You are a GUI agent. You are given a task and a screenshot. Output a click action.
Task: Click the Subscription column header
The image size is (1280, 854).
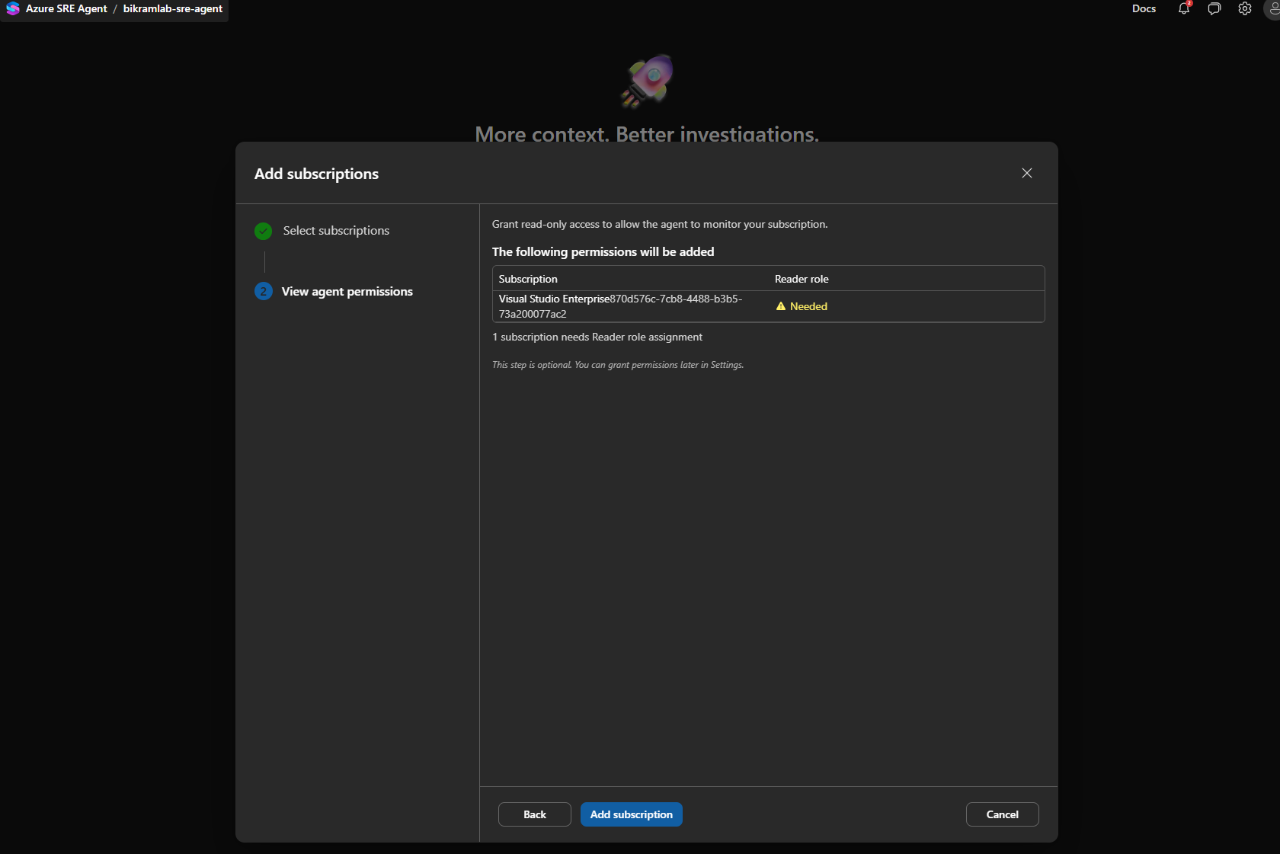[528, 279]
